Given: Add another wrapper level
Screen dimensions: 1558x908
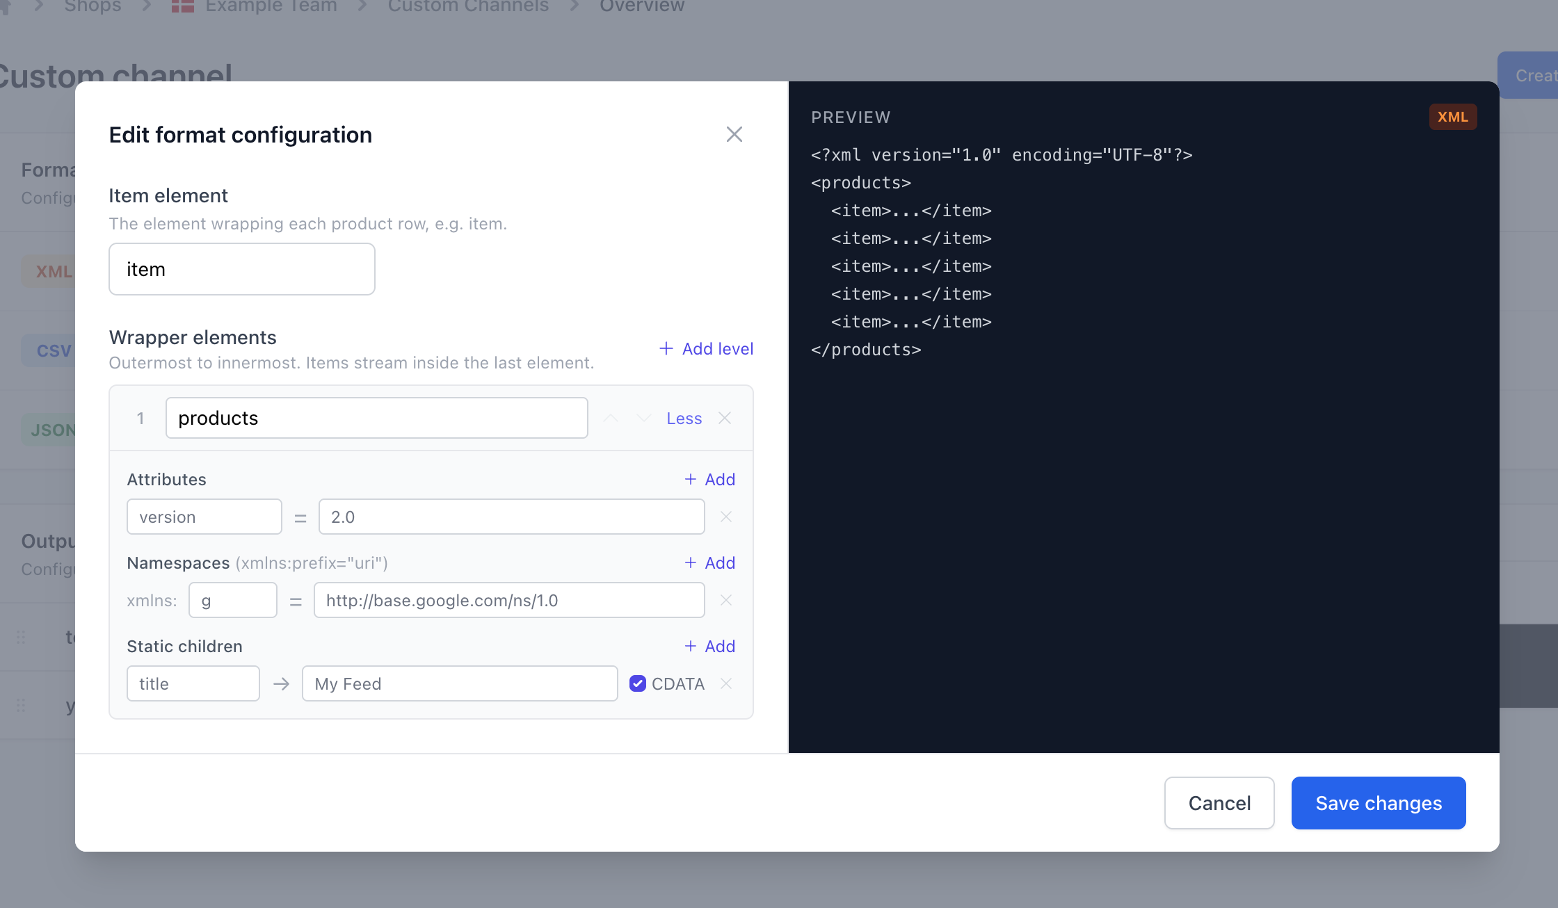Looking at the screenshot, I should (705, 348).
